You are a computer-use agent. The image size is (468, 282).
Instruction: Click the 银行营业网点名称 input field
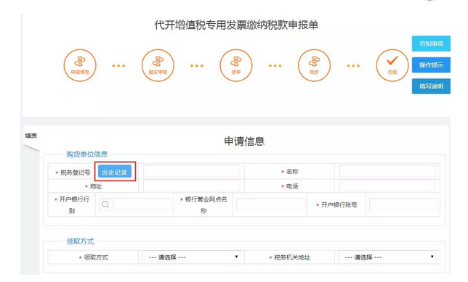[x=270, y=204]
